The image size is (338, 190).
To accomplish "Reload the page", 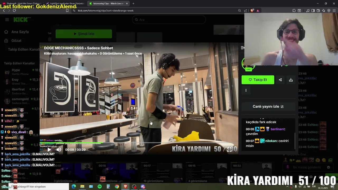I will click(14, 11).
